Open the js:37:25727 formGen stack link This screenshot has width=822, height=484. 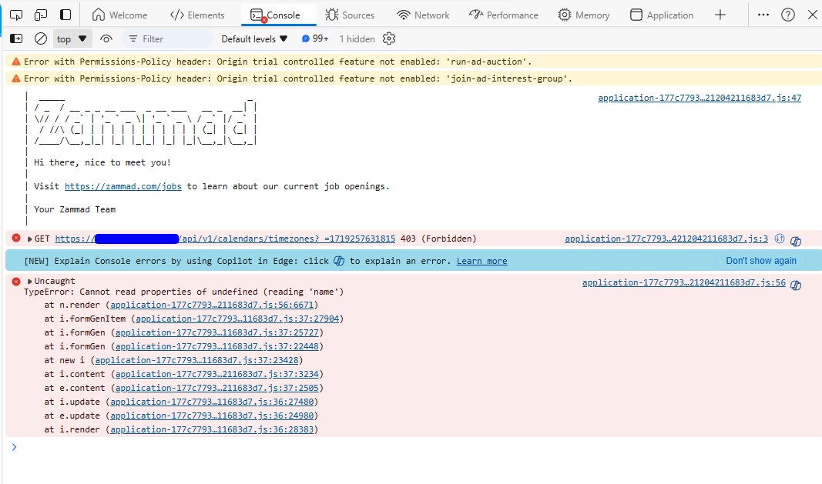point(217,332)
